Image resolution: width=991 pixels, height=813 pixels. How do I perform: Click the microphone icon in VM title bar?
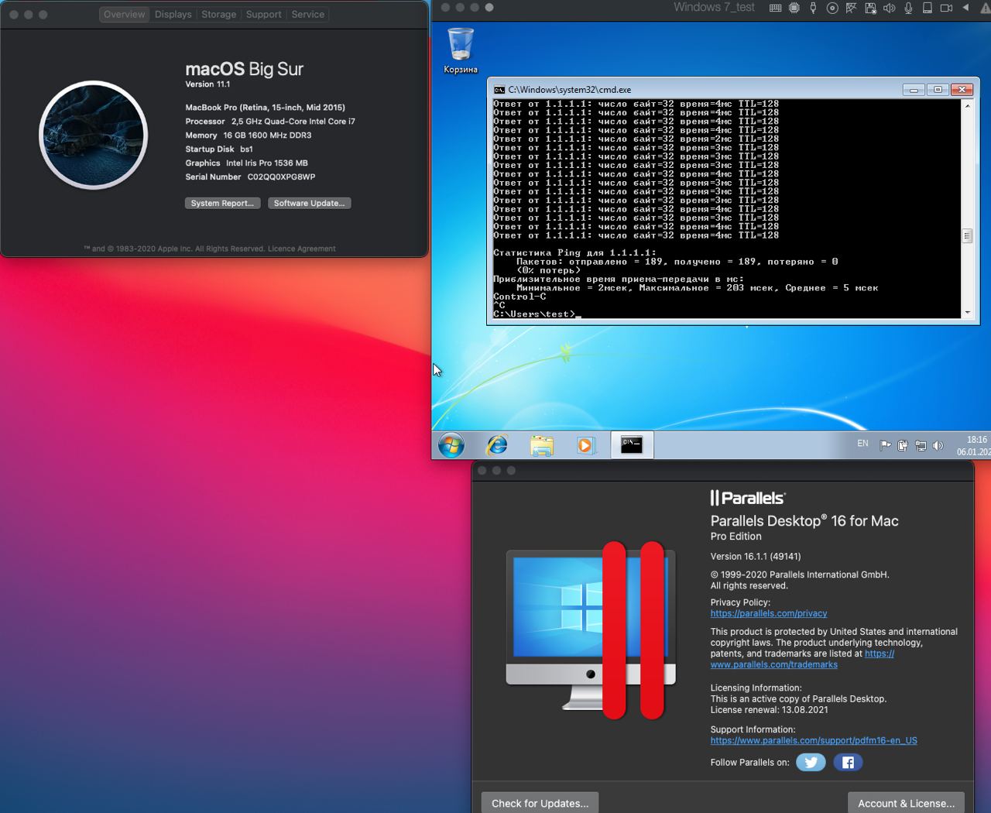(908, 8)
